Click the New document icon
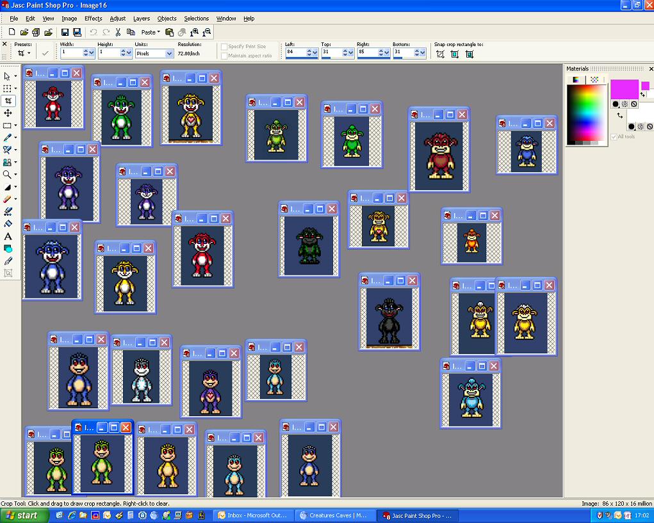This screenshot has height=523, width=654. click(x=12, y=32)
